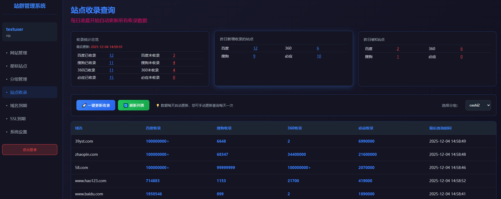Click the lightbulb tip icon

[x=158, y=105]
